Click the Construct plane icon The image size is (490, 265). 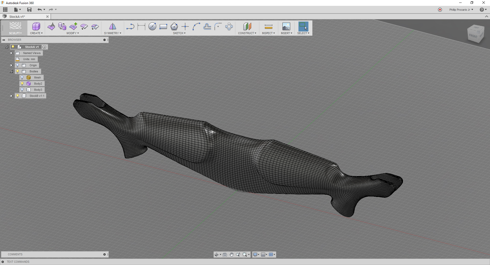(247, 26)
